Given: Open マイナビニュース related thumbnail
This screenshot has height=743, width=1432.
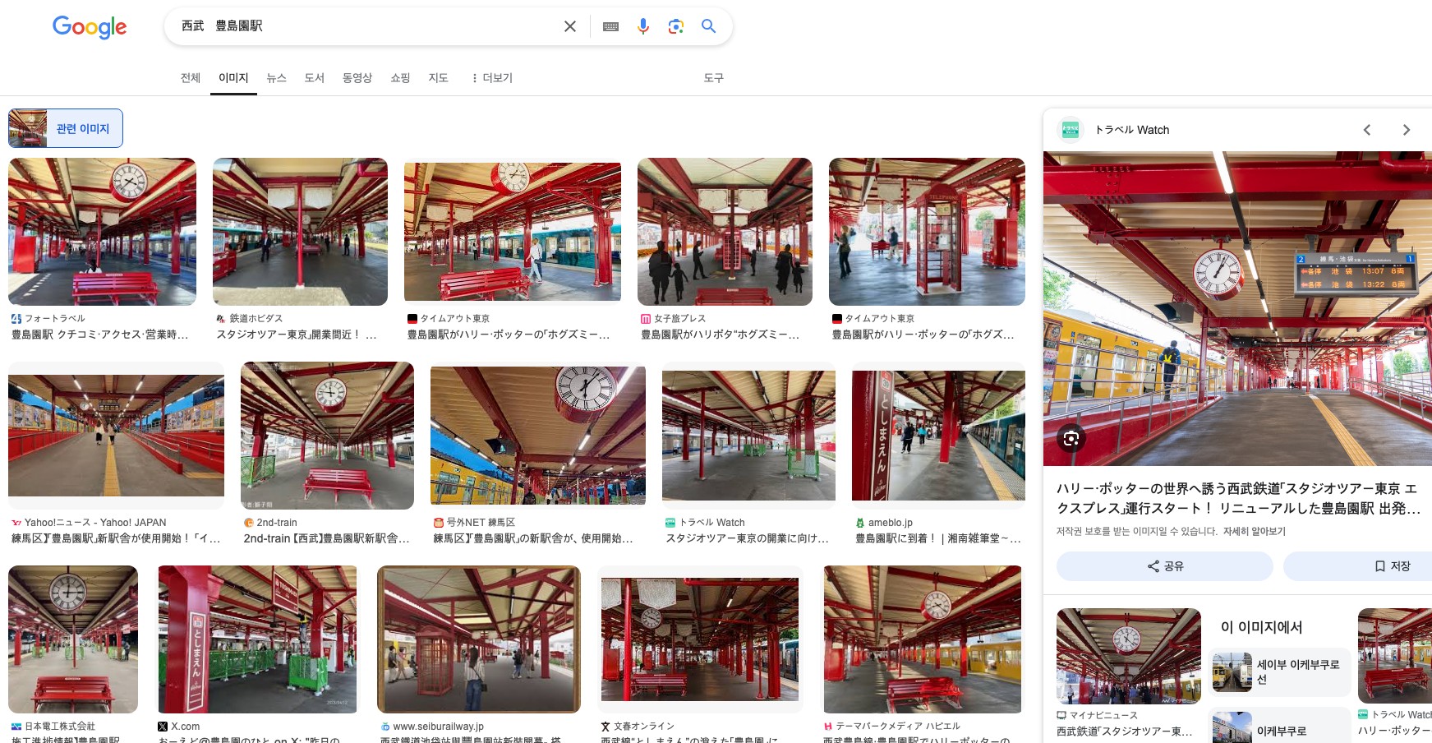Looking at the screenshot, I should (1129, 656).
